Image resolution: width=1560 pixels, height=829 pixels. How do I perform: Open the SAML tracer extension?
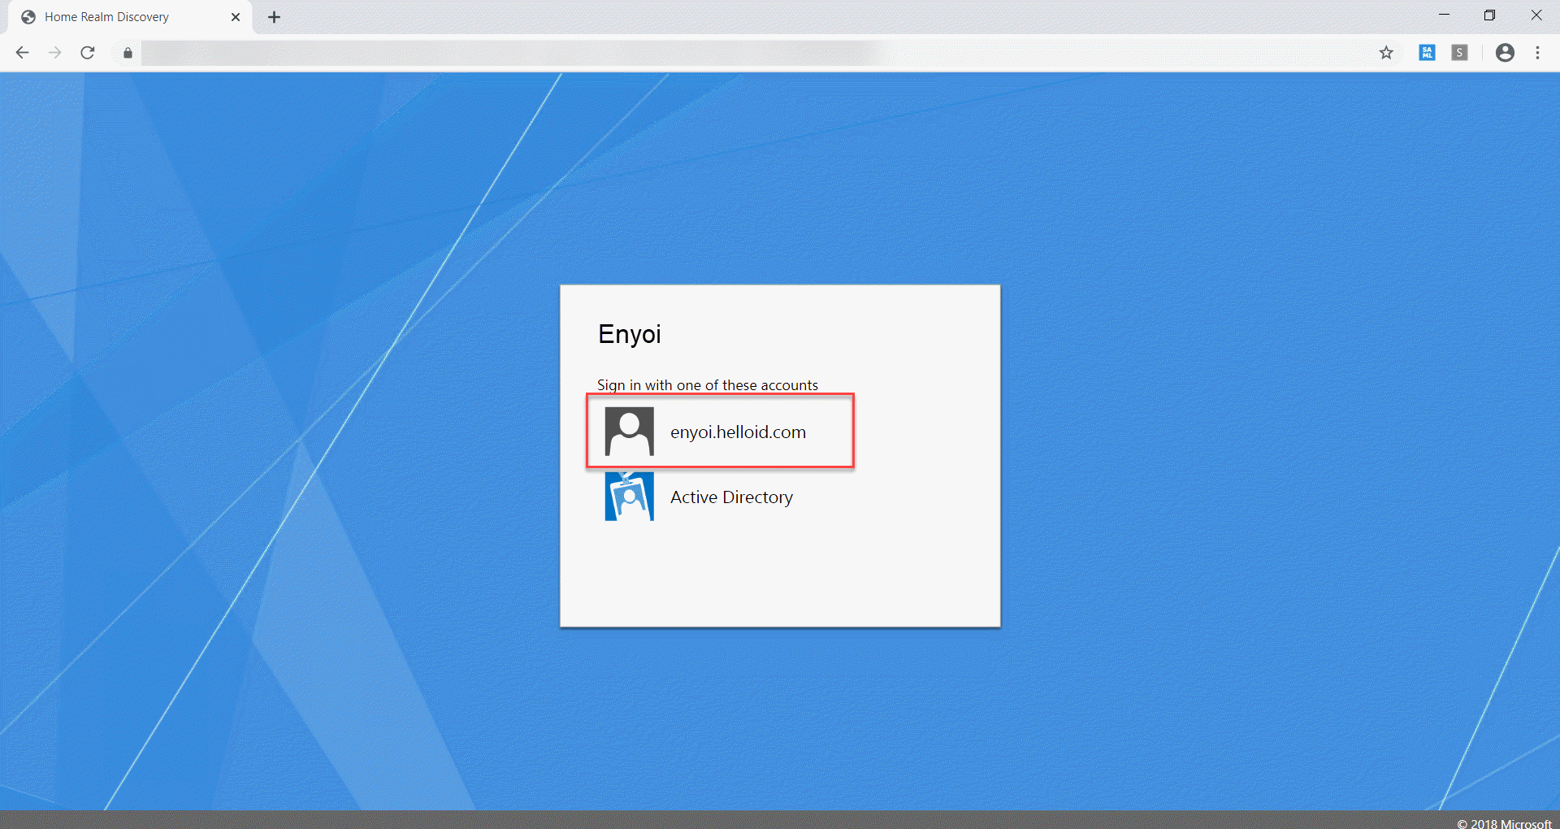[x=1427, y=53]
